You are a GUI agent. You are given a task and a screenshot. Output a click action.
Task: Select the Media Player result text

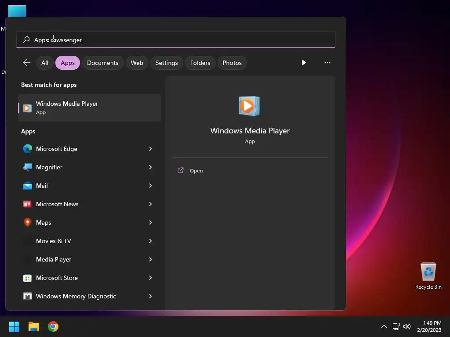tap(53, 259)
